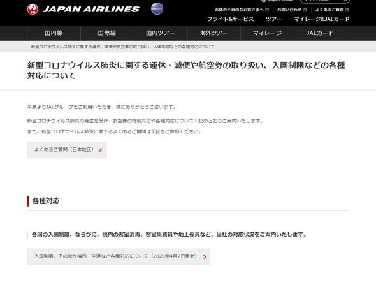Click red chevron arrow on 入国制限 button
This screenshot has width=376, height=282.
point(205,257)
